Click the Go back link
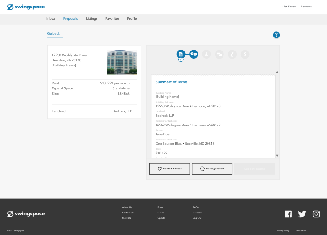327x235 pixels. (x=53, y=34)
